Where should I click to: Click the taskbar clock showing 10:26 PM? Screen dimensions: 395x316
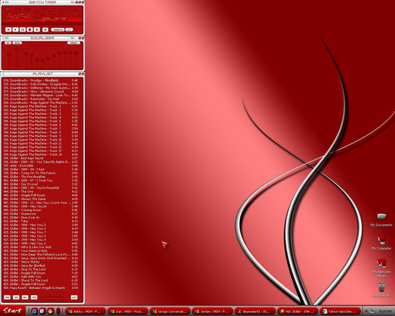point(385,311)
